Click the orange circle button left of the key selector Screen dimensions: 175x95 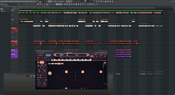pos(55,55)
